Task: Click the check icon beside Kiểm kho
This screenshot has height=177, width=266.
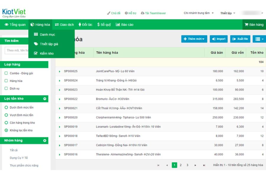Action: coord(36,53)
